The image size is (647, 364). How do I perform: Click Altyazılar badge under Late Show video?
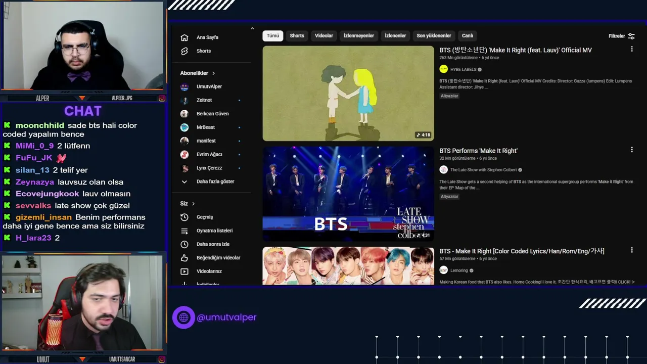[x=449, y=197]
